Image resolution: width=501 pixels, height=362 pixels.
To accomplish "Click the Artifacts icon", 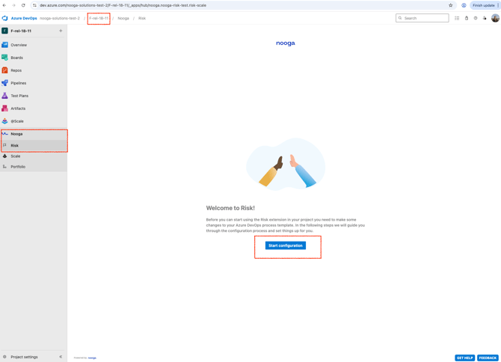I will coord(4,108).
